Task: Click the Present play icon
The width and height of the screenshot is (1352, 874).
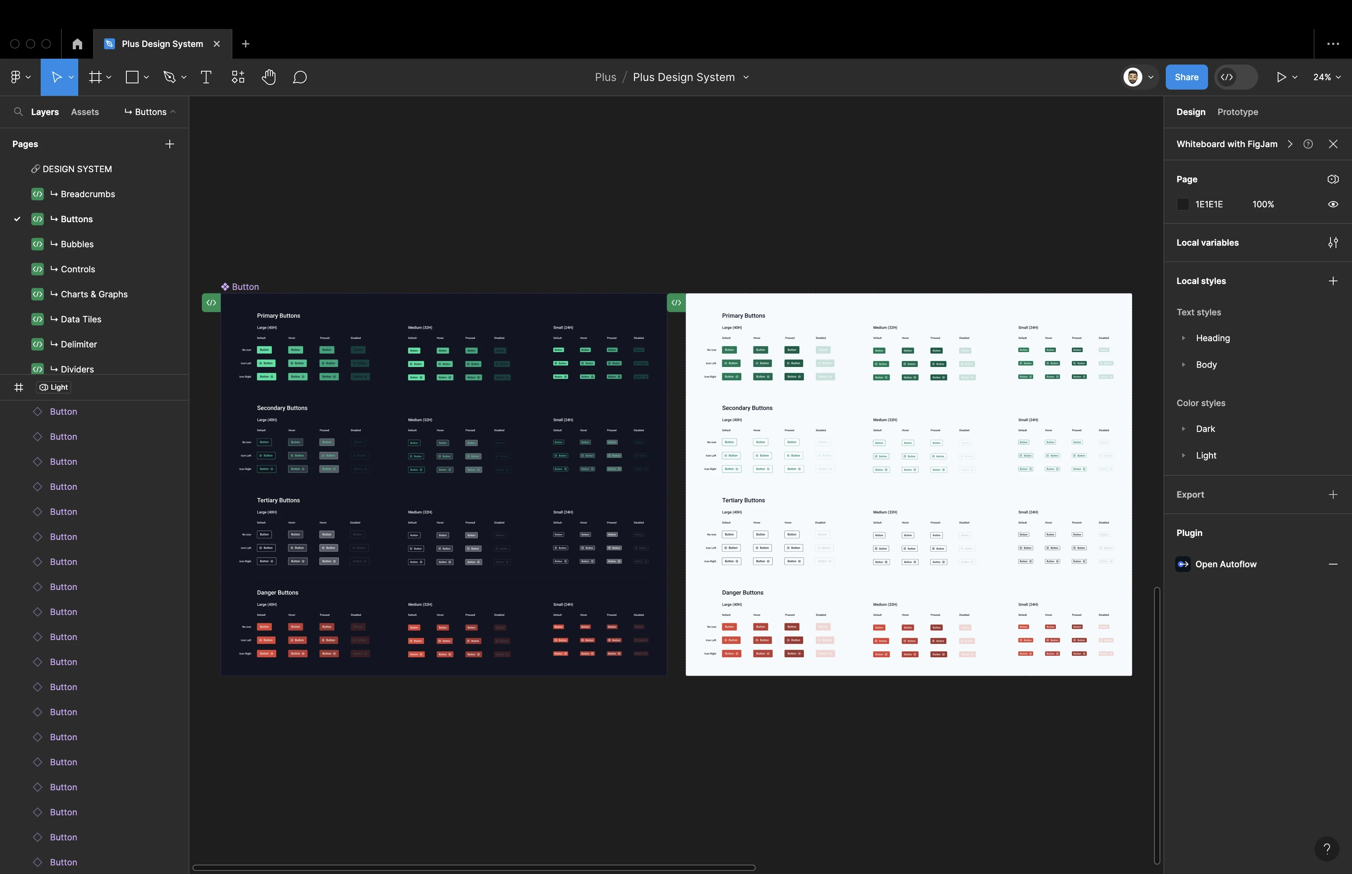Action: click(x=1281, y=77)
